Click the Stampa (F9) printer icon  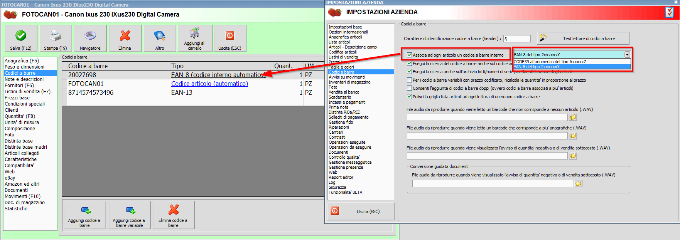coord(56,35)
